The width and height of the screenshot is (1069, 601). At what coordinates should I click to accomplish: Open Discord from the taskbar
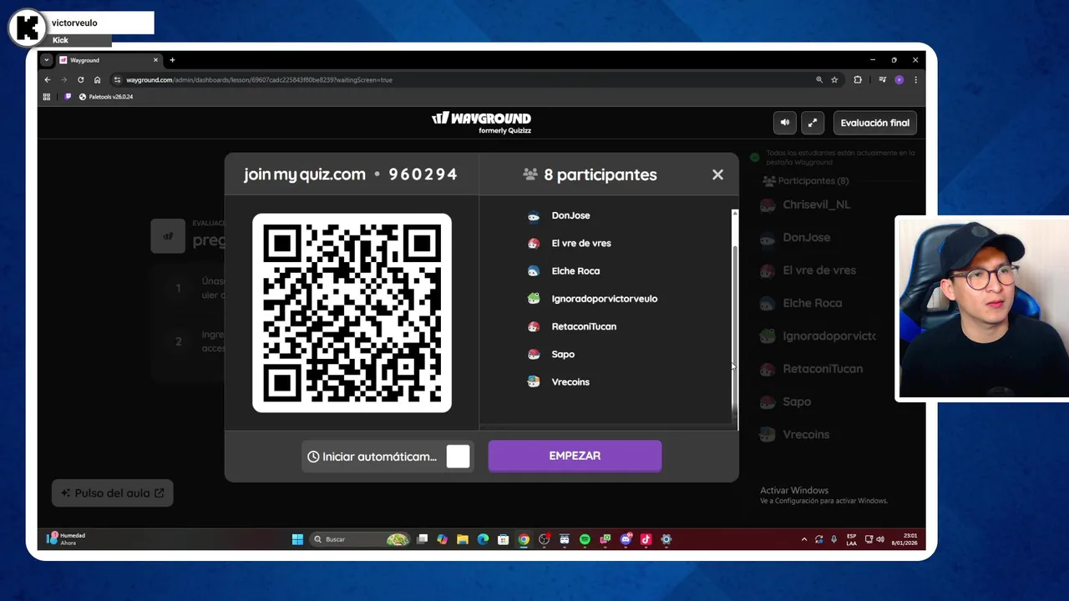coord(626,539)
